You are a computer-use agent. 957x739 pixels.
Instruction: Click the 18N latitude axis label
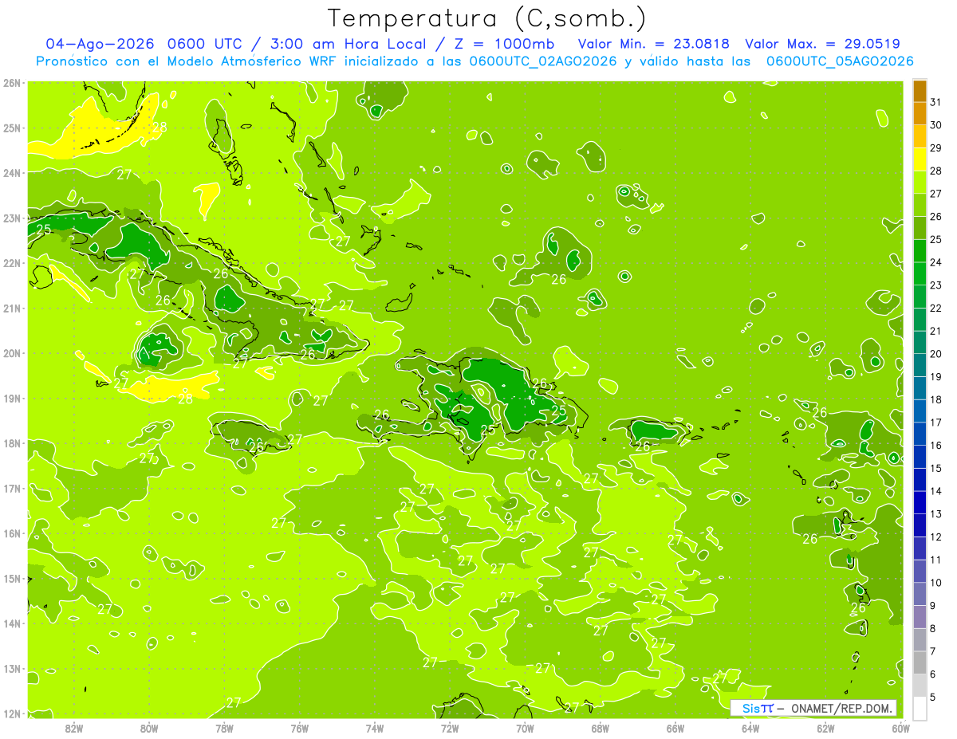(12, 443)
